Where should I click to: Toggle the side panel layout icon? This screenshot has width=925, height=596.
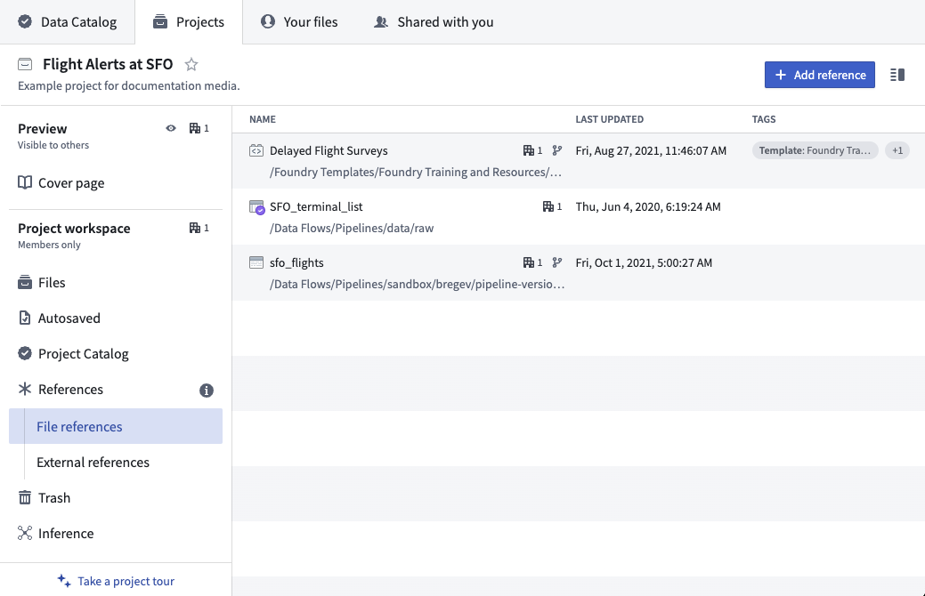tap(897, 75)
